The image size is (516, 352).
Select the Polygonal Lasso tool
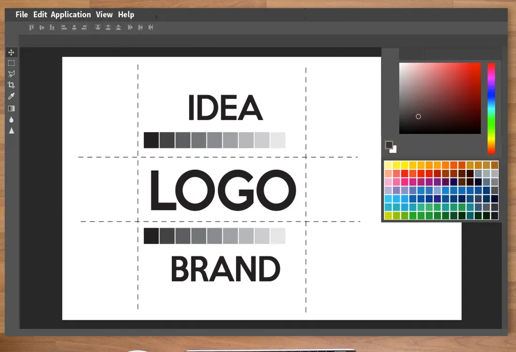11,74
